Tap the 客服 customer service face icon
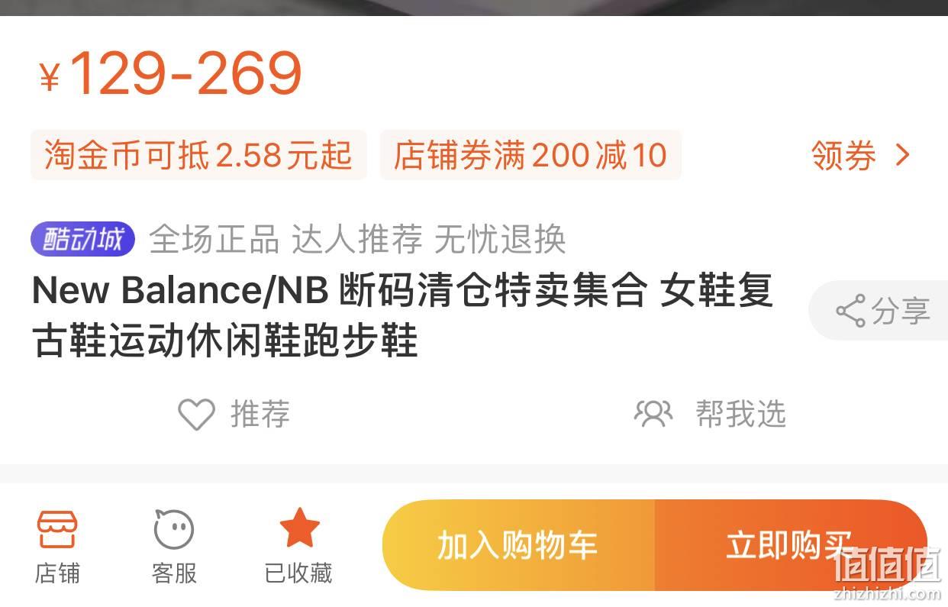 coord(174,528)
